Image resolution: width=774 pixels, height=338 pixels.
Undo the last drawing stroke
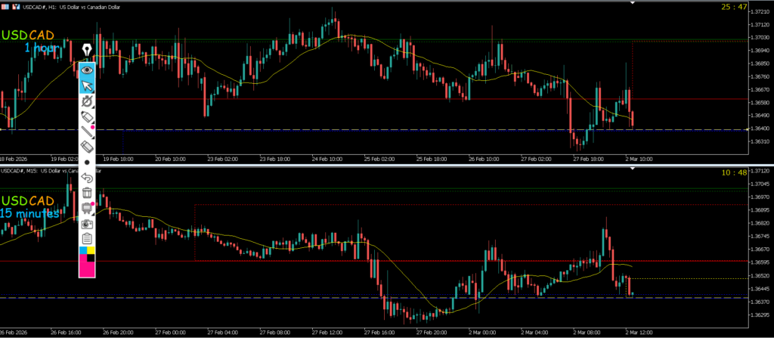(x=87, y=178)
